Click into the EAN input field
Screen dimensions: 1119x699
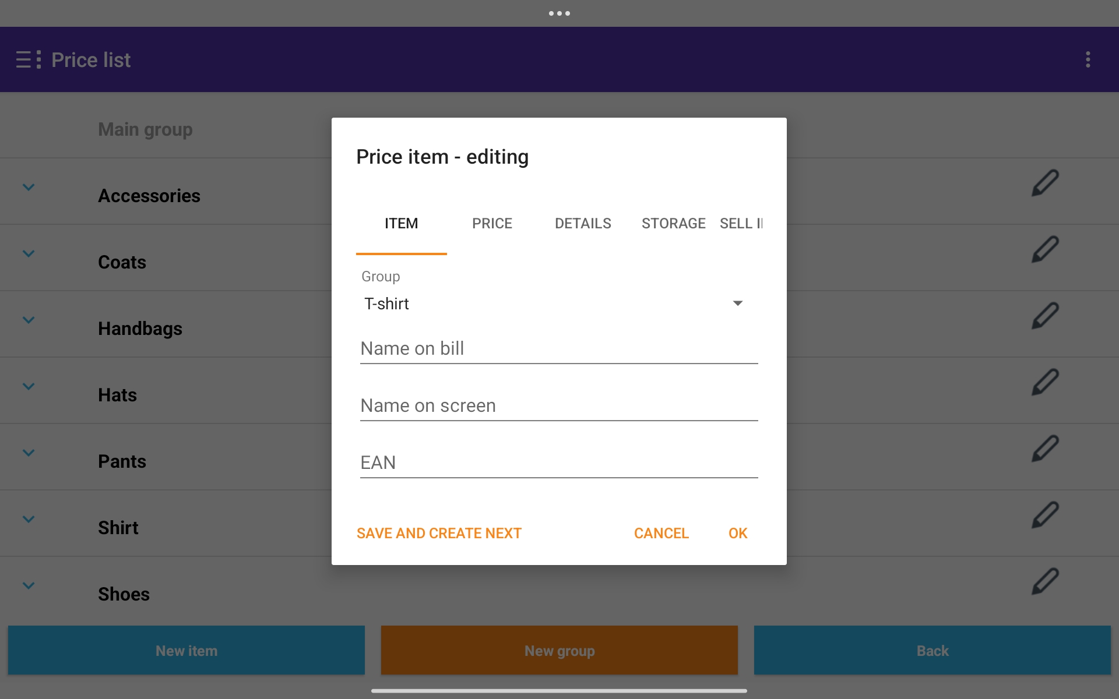(558, 463)
